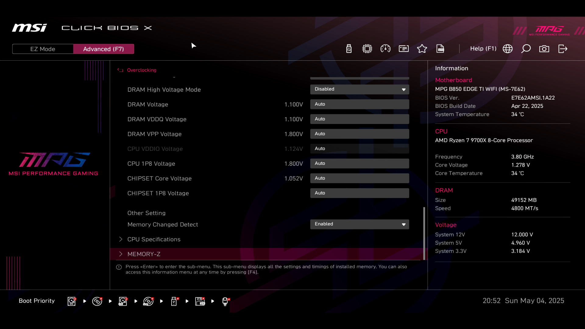The image size is (585, 329).
Task: Open the language globe icon
Action: pos(508,49)
